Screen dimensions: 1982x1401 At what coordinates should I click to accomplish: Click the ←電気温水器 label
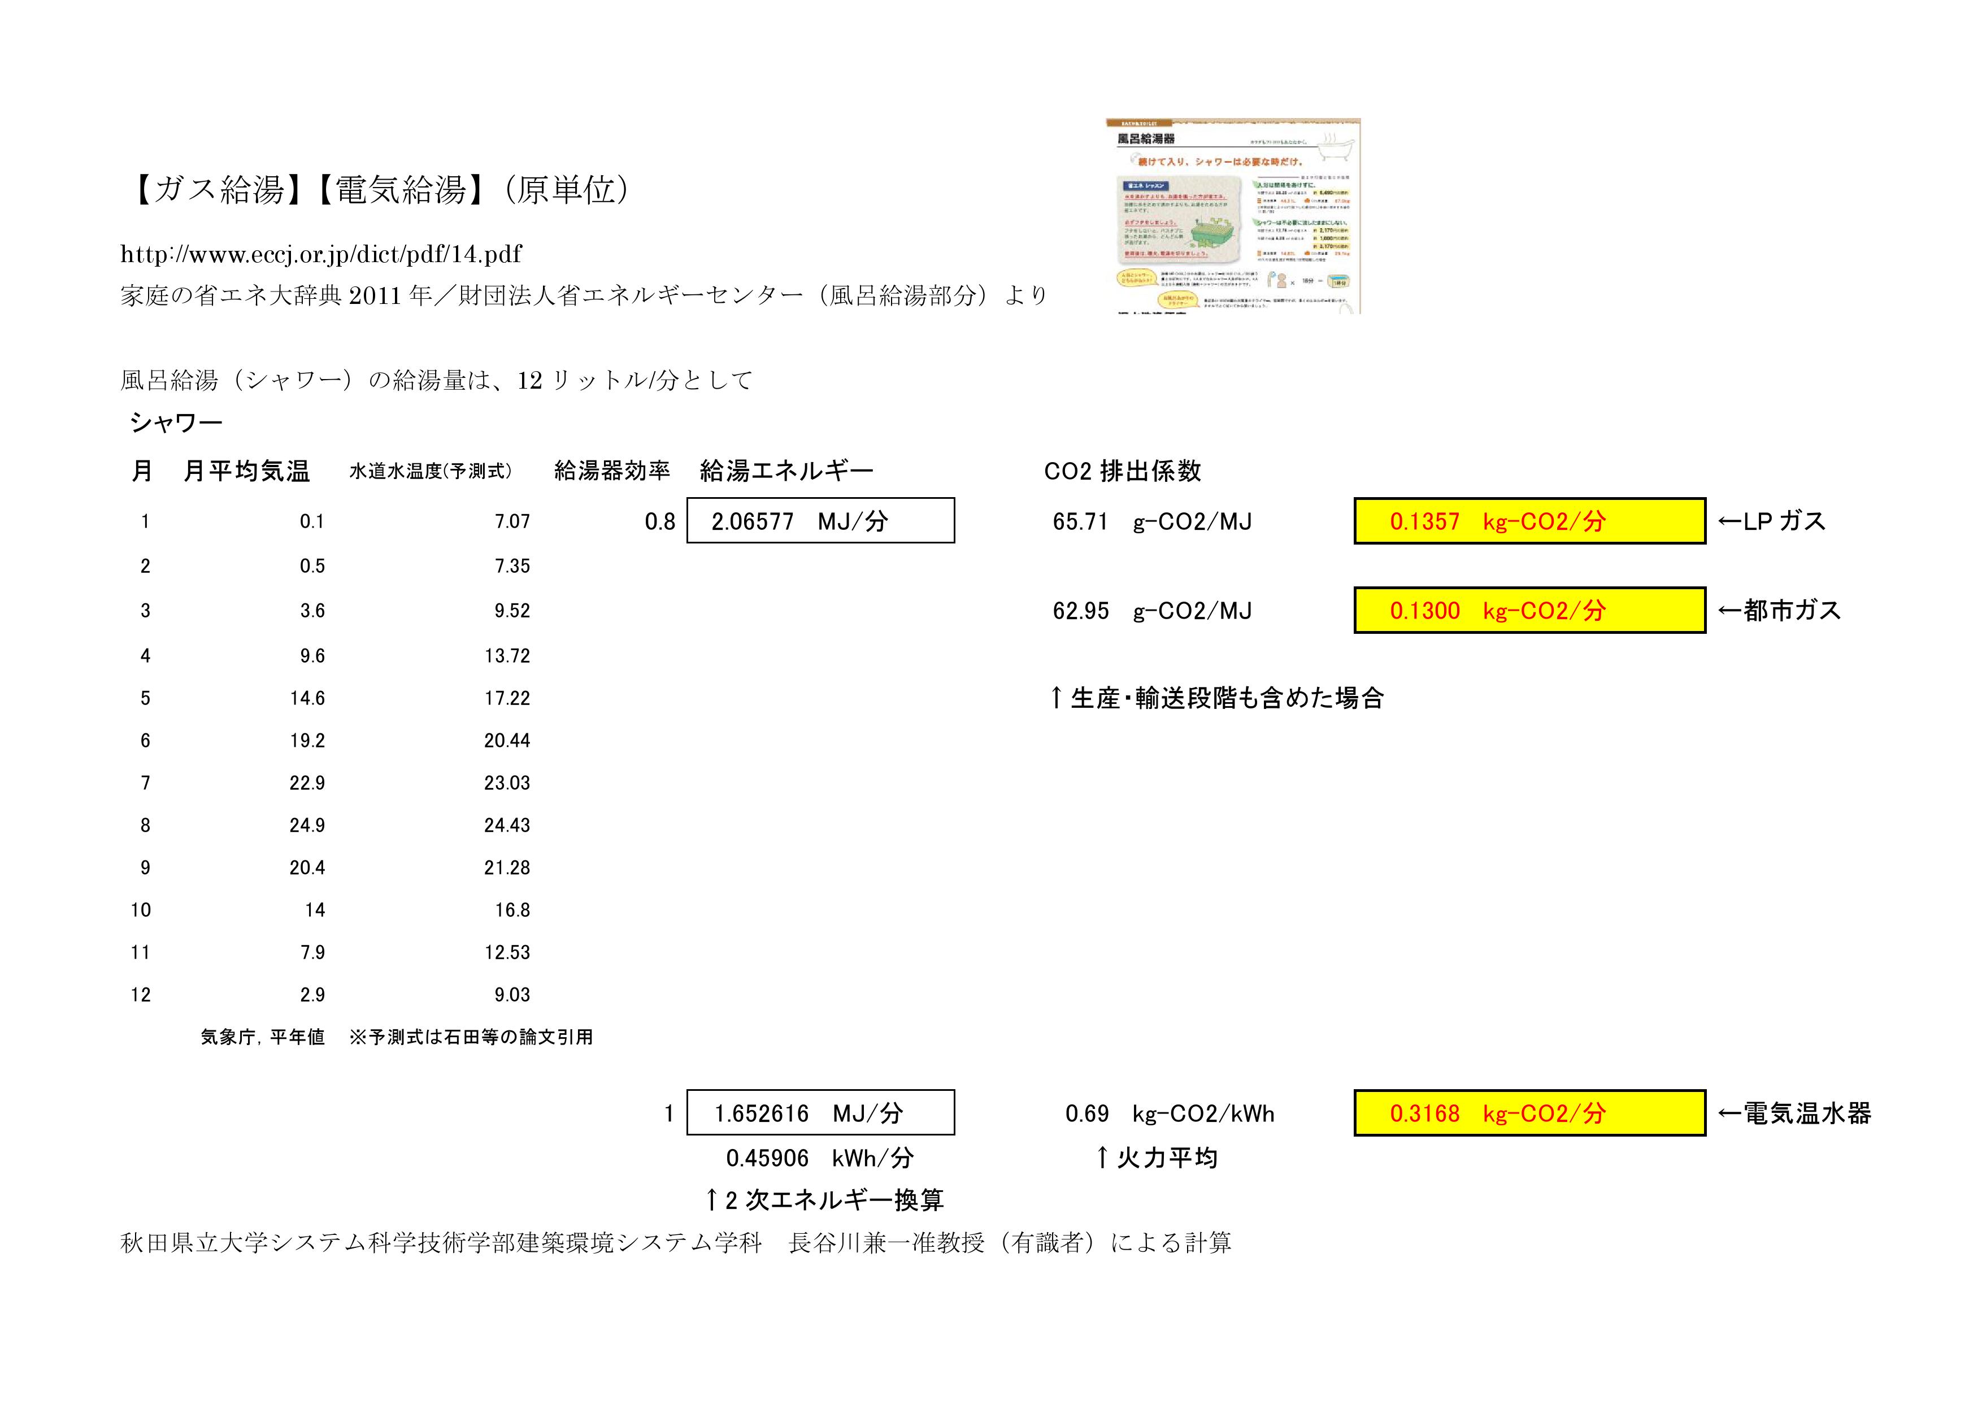click(x=1794, y=1113)
